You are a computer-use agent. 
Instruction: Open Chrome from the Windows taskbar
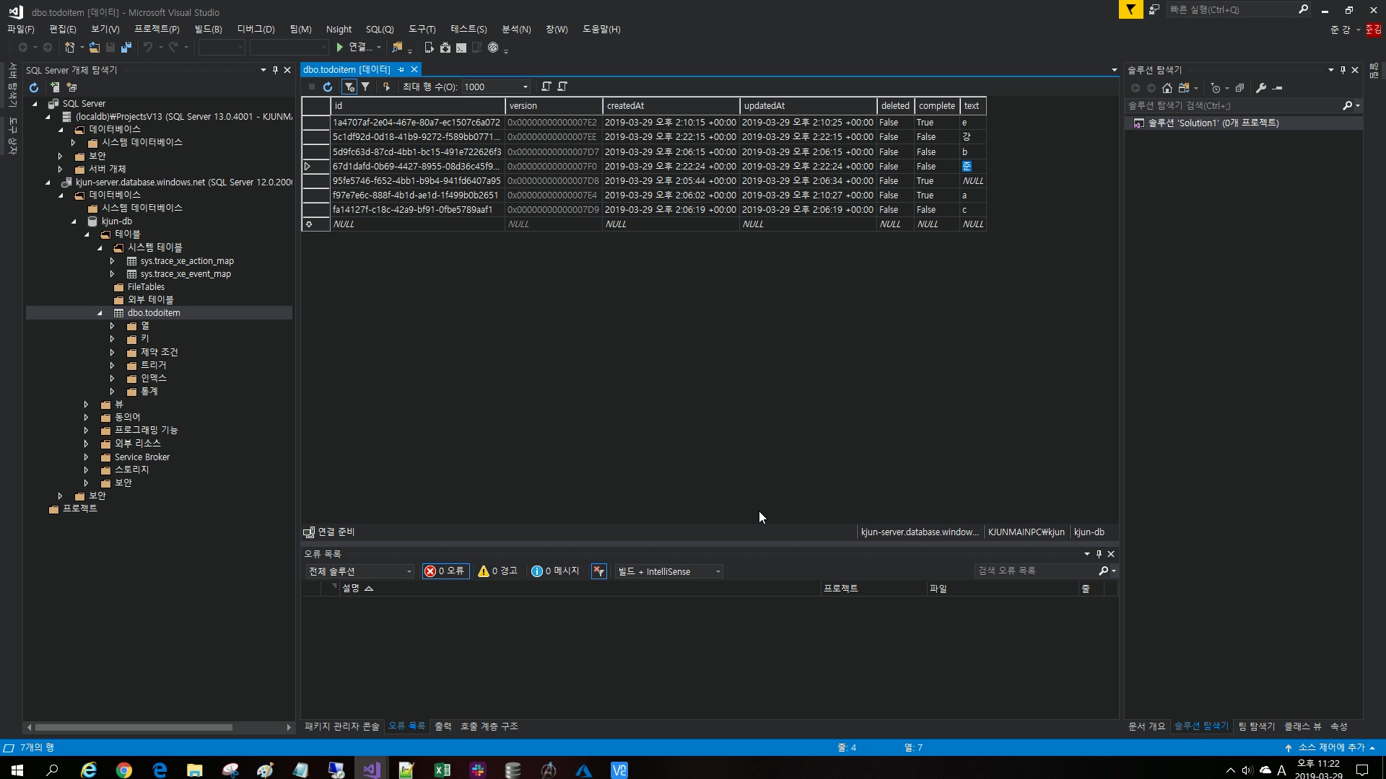(124, 770)
